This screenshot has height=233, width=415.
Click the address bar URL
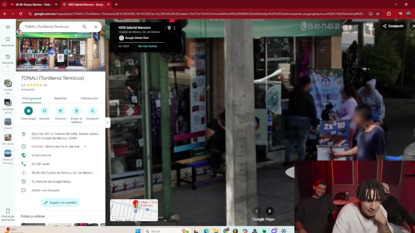(x=199, y=14)
